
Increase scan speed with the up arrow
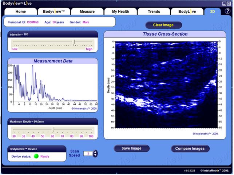point(95,152)
